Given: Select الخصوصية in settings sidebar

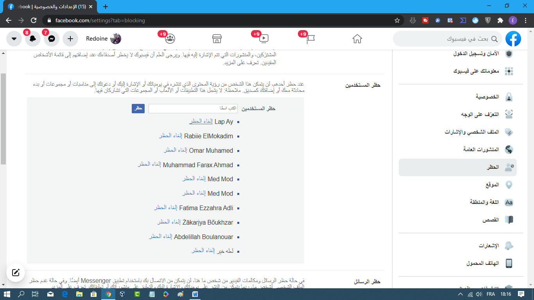Looking at the screenshot, I should [457, 96].
